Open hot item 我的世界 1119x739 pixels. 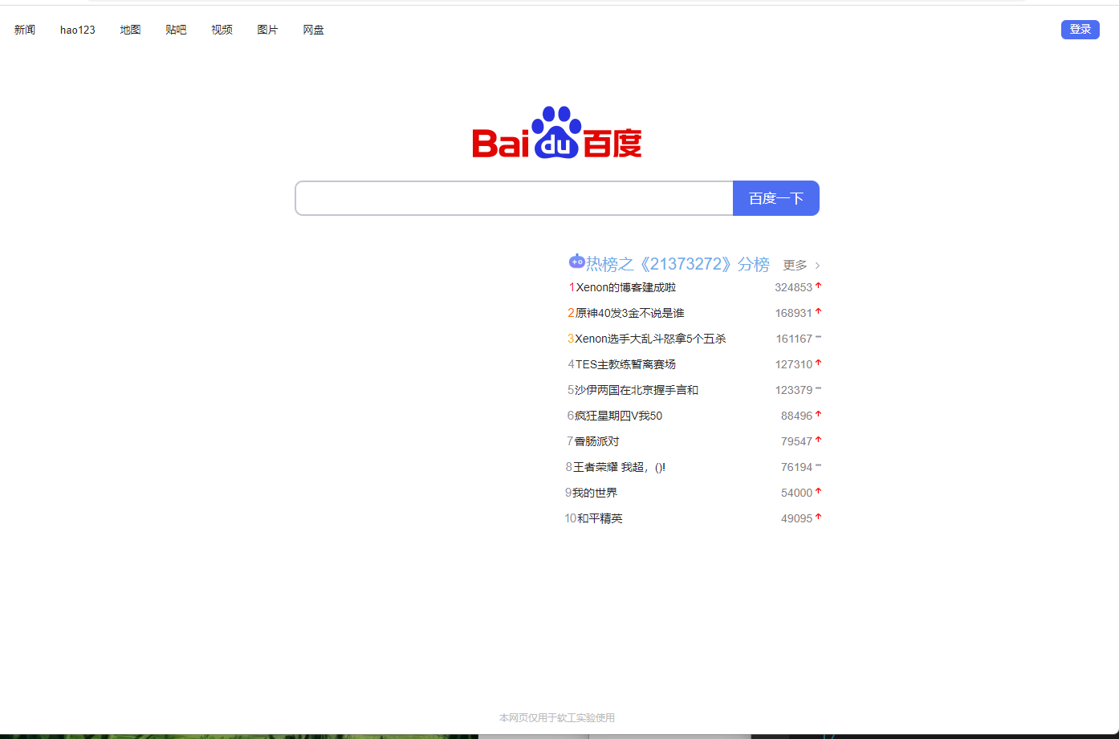click(x=595, y=493)
